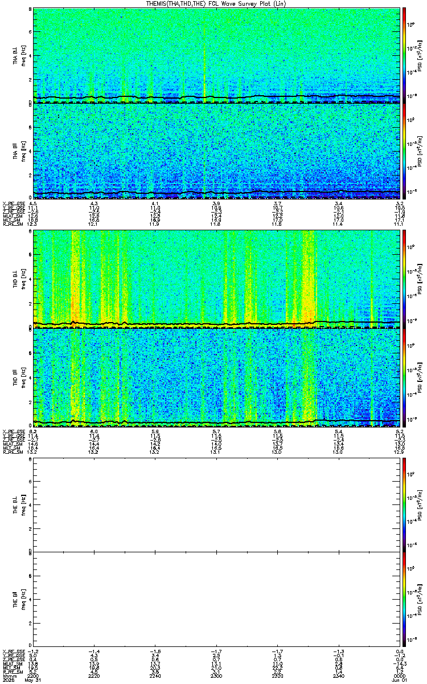
Task: Click the empty THE B-parallel panel
Action: click(216, 600)
